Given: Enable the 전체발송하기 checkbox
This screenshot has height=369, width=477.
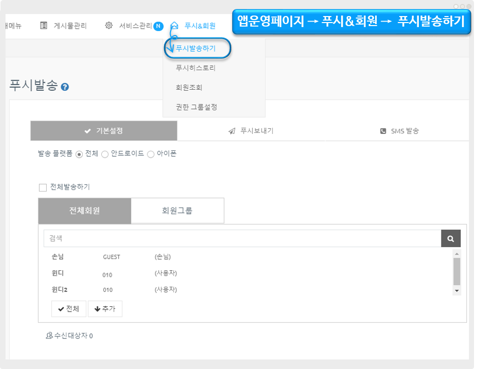Looking at the screenshot, I should (x=43, y=188).
